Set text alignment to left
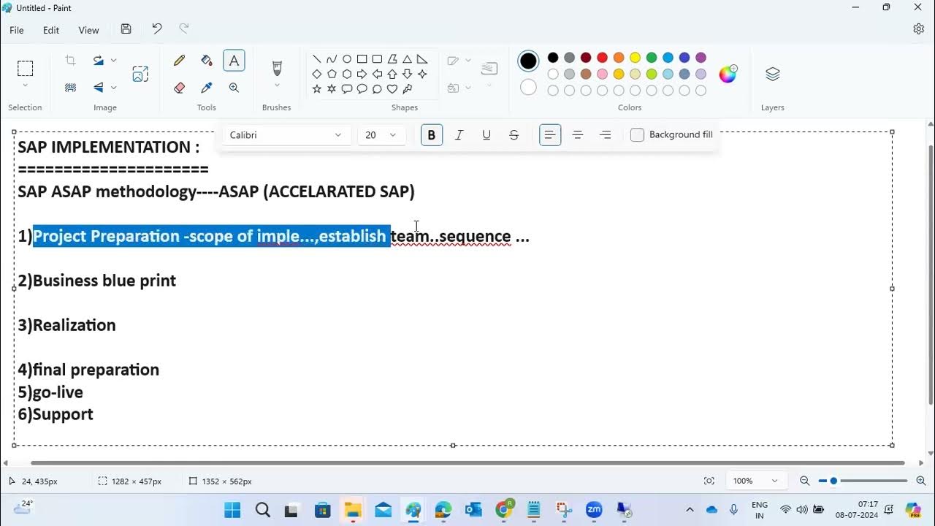The width and height of the screenshot is (935, 526). click(550, 135)
